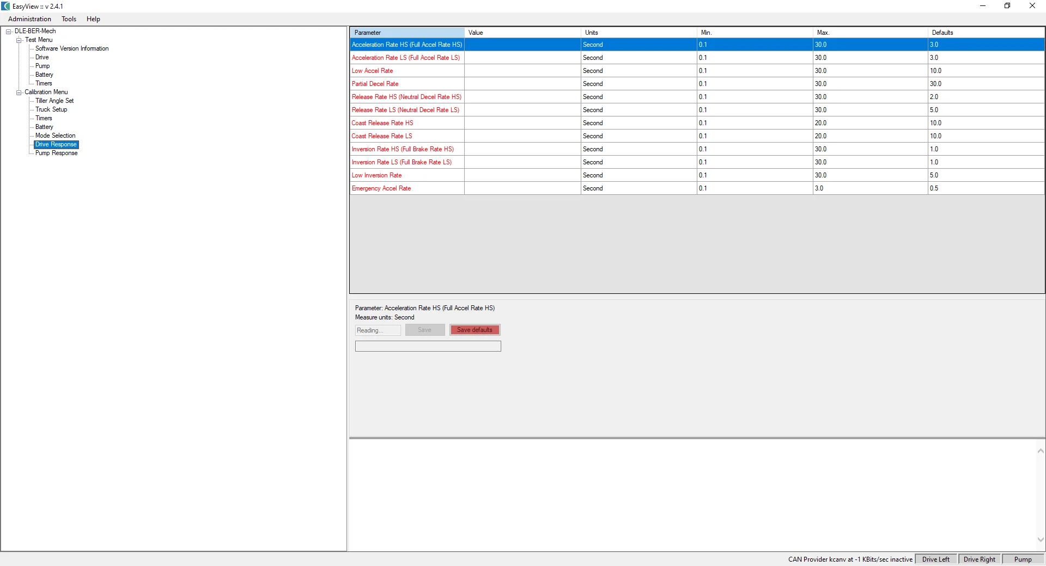Select Pump under Test Menu
The width and height of the screenshot is (1046, 566).
(42, 66)
